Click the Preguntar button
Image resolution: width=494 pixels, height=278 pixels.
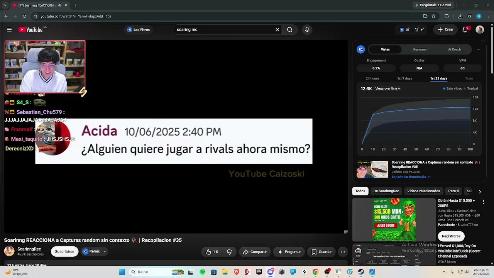pyautogui.click(x=289, y=252)
